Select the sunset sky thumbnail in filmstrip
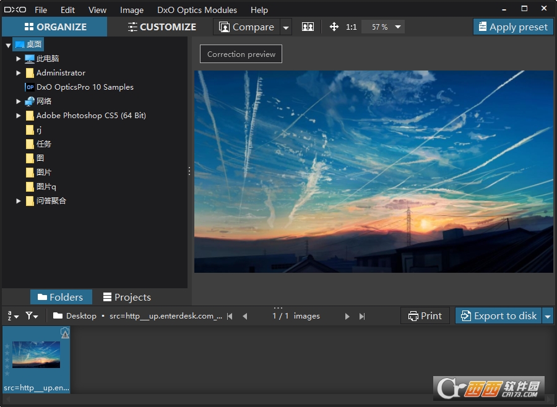557x407 pixels. point(37,354)
